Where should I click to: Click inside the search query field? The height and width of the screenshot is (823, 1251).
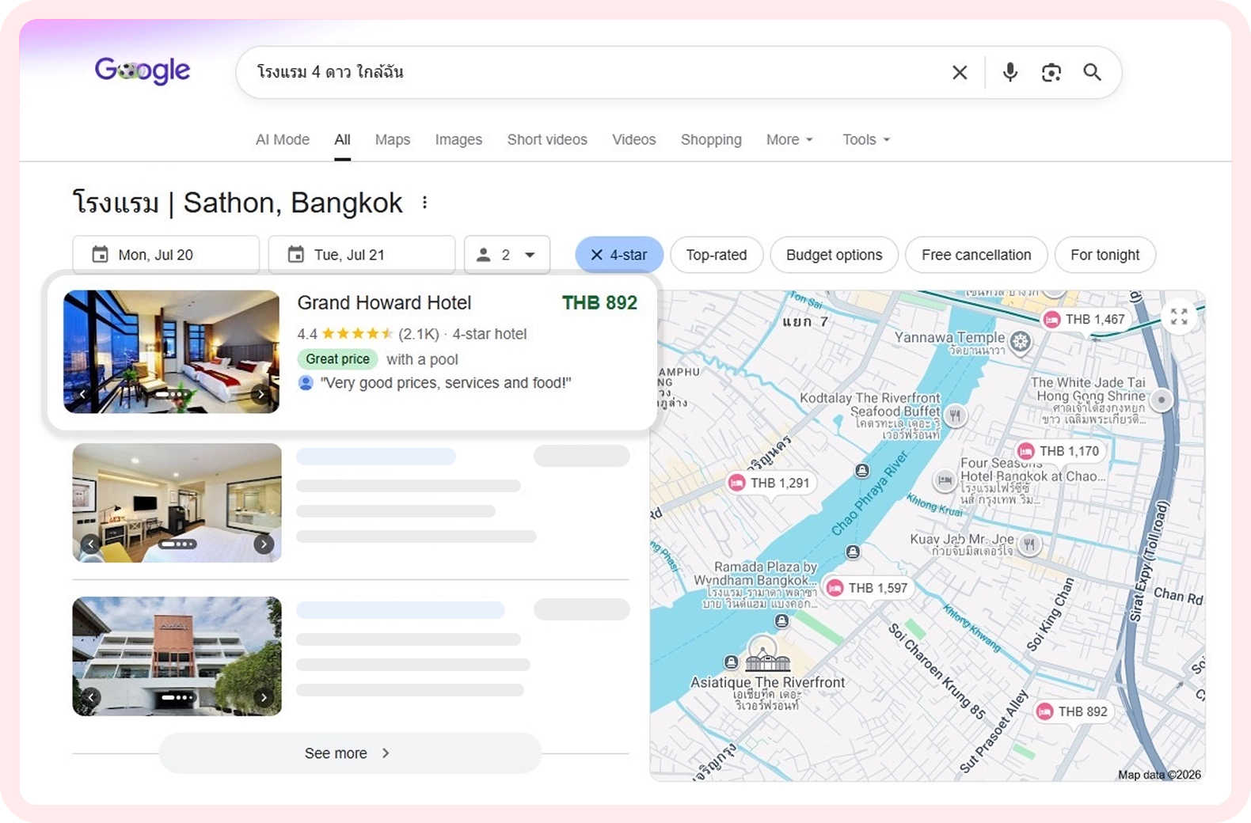pyautogui.click(x=594, y=73)
